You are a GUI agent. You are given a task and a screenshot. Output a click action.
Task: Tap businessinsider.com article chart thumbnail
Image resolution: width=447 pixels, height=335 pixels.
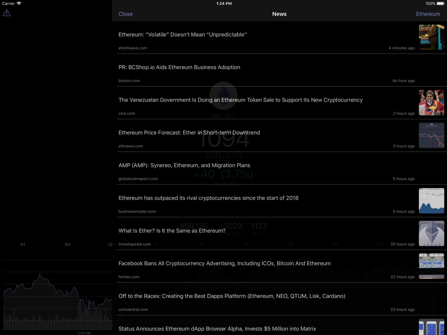point(431,201)
